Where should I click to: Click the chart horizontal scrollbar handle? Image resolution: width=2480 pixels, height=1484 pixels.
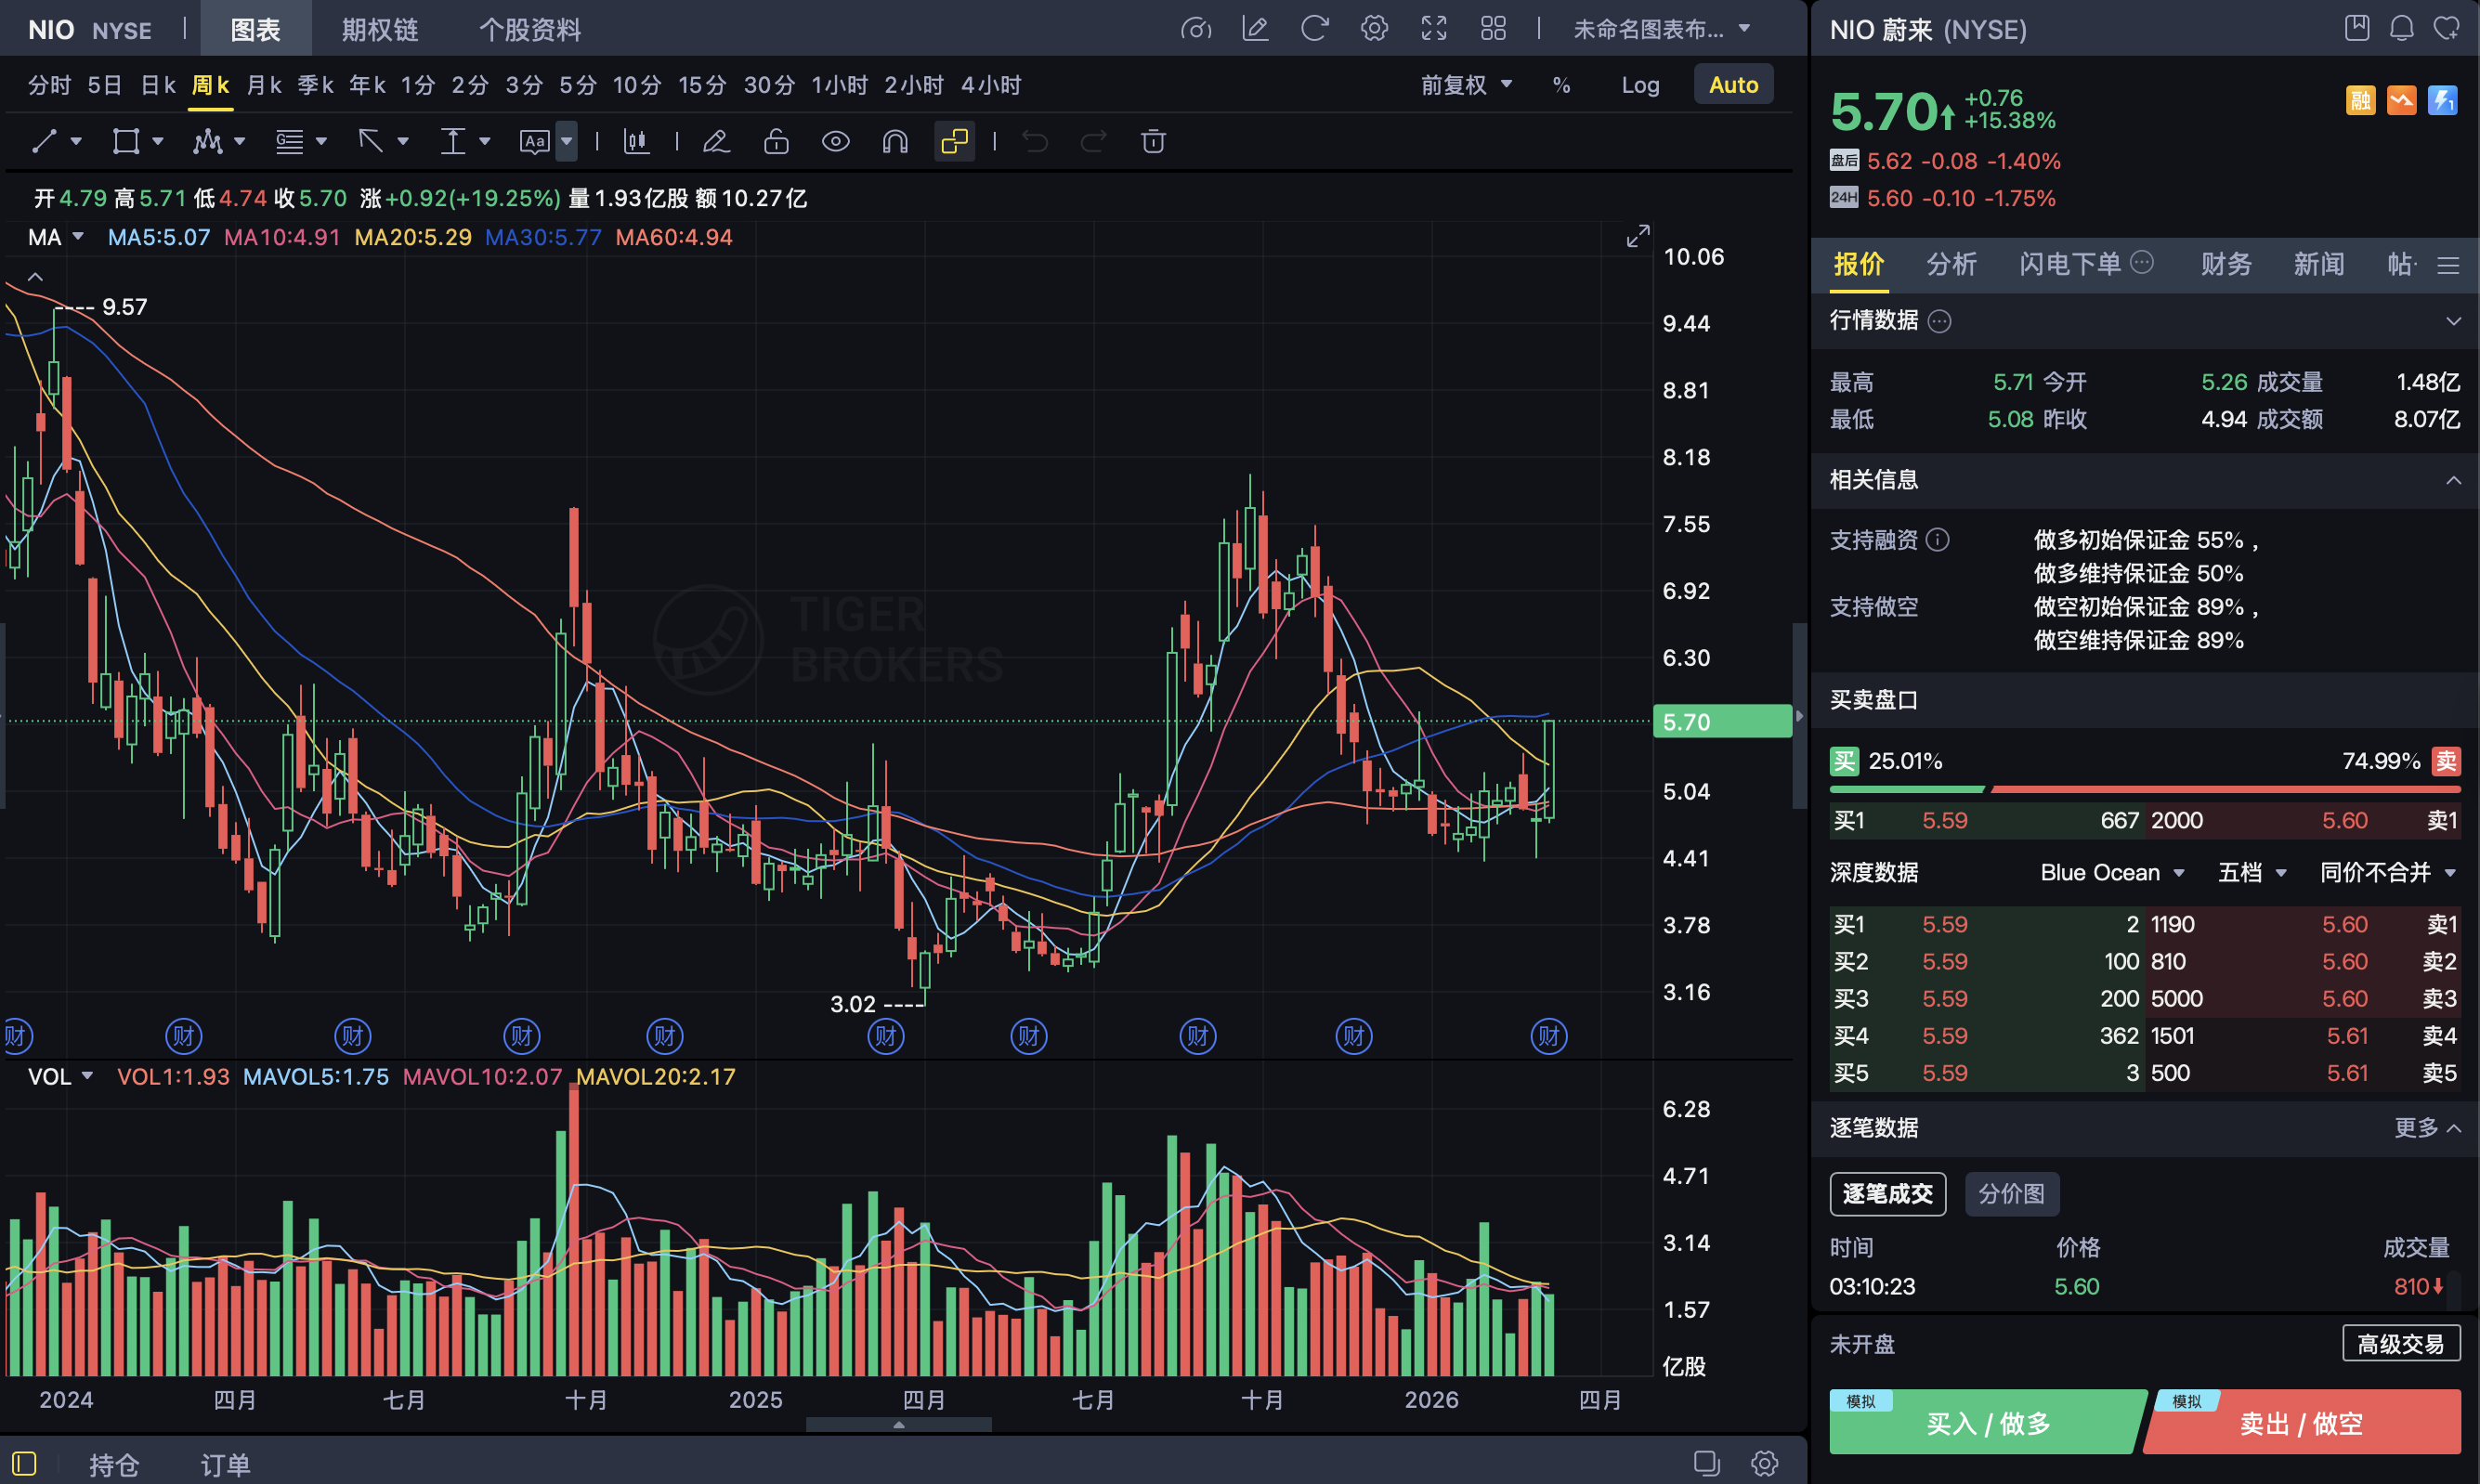[898, 1424]
